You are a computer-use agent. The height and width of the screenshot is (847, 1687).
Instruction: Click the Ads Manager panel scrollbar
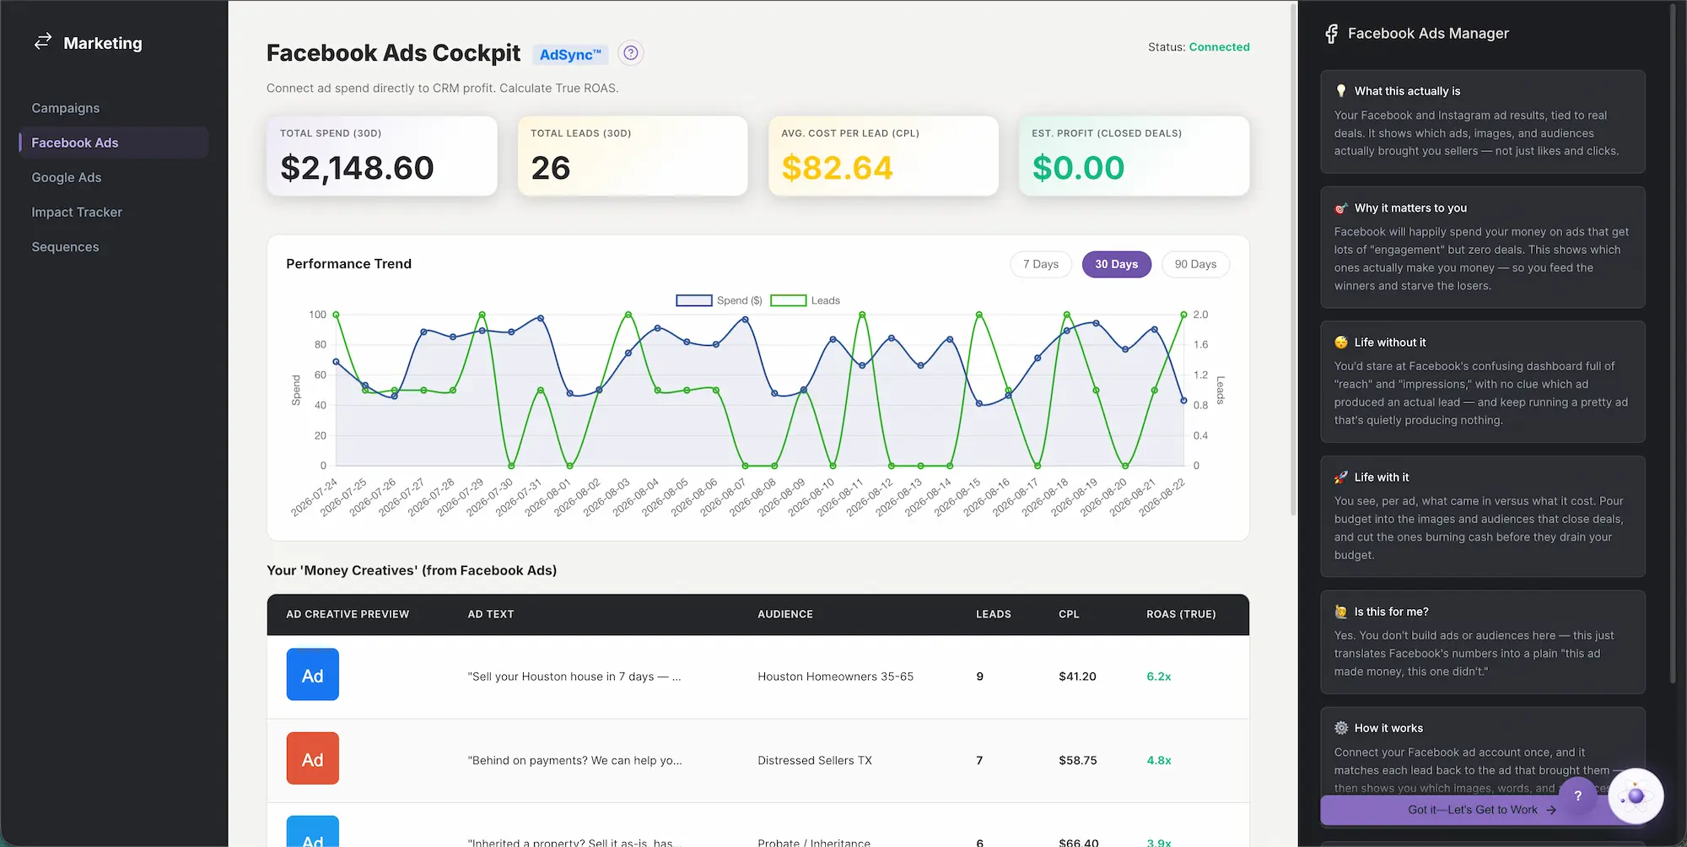[x=1674, y=344]
